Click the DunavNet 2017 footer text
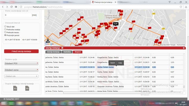The width and height of the screenshot is (189, 106). (11, 99)
